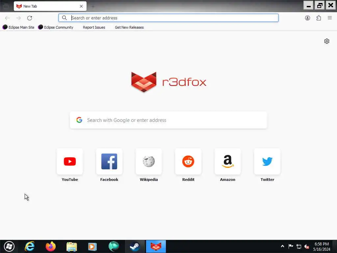
Task: Open the teal globe browser taskbar icon
Action: 114,246
